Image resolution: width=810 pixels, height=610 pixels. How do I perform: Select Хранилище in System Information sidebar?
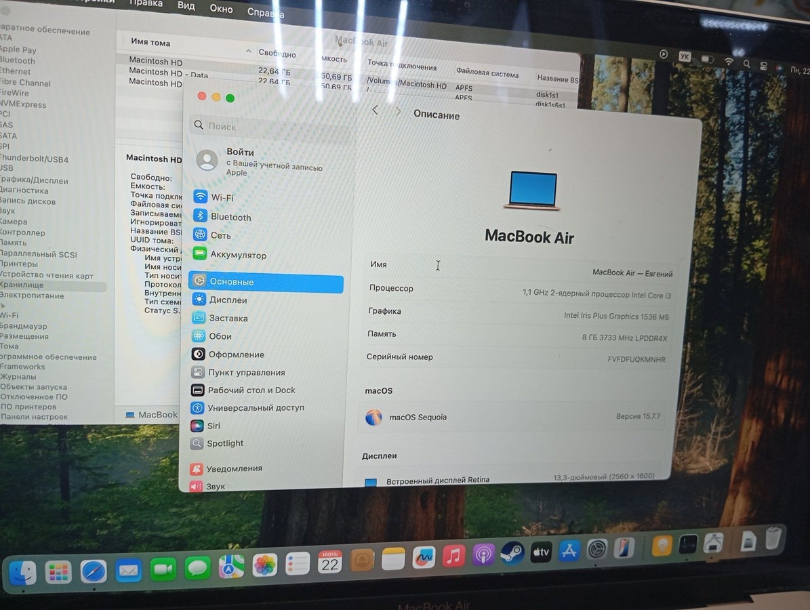(x=52, y=285)
